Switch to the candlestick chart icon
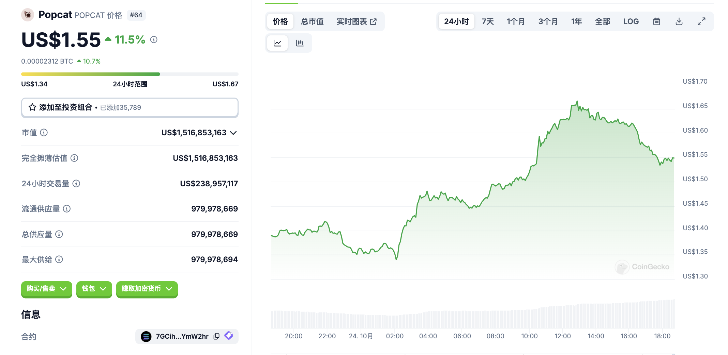 (300, 43)
